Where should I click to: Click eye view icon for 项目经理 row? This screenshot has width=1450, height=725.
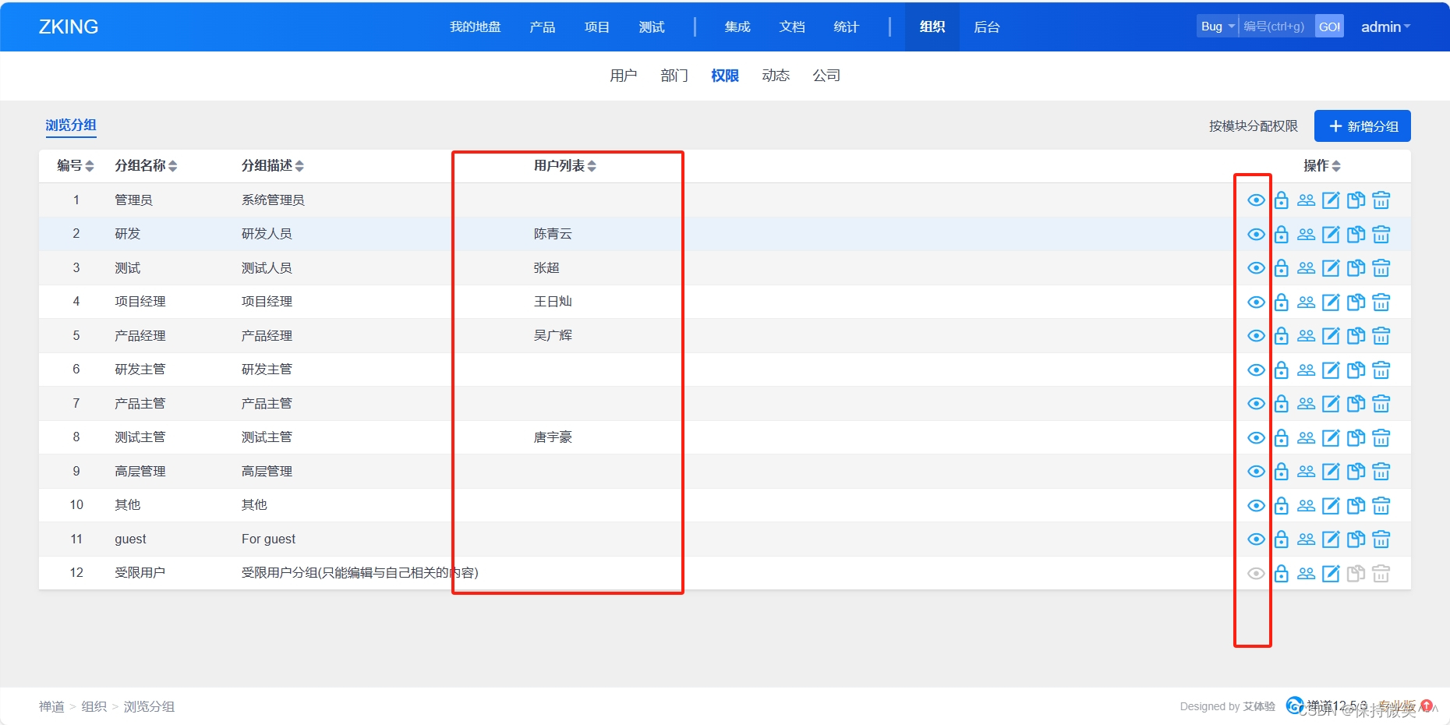click(1256, 302)
